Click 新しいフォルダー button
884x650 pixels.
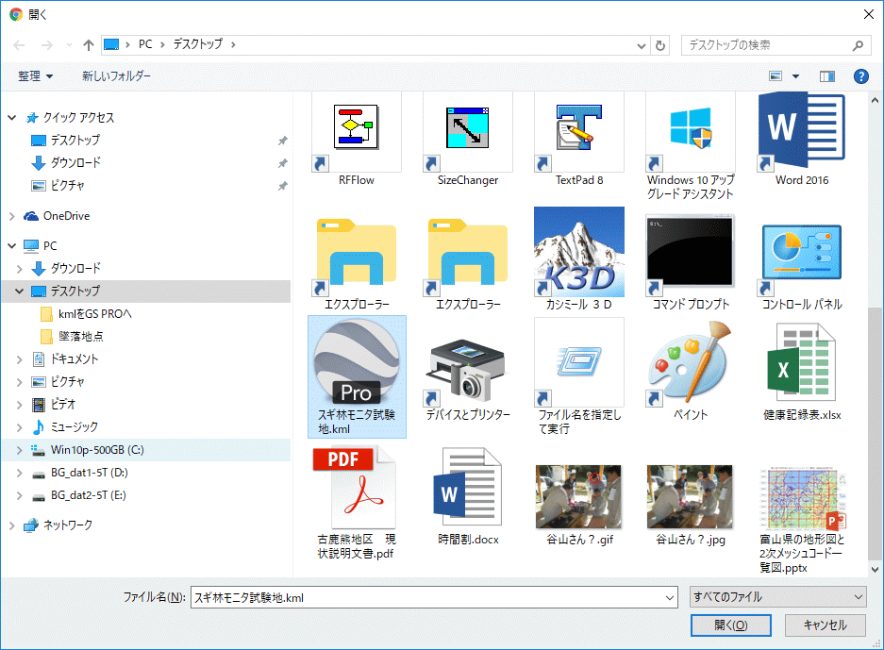pyautogui.click(x=116, y=76)
